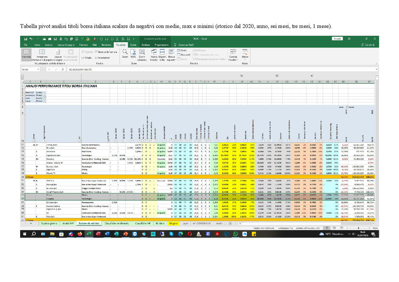Open the Revisione ribbon tab
The height and width of the screenshot is (282, 399).
[106, 45]
